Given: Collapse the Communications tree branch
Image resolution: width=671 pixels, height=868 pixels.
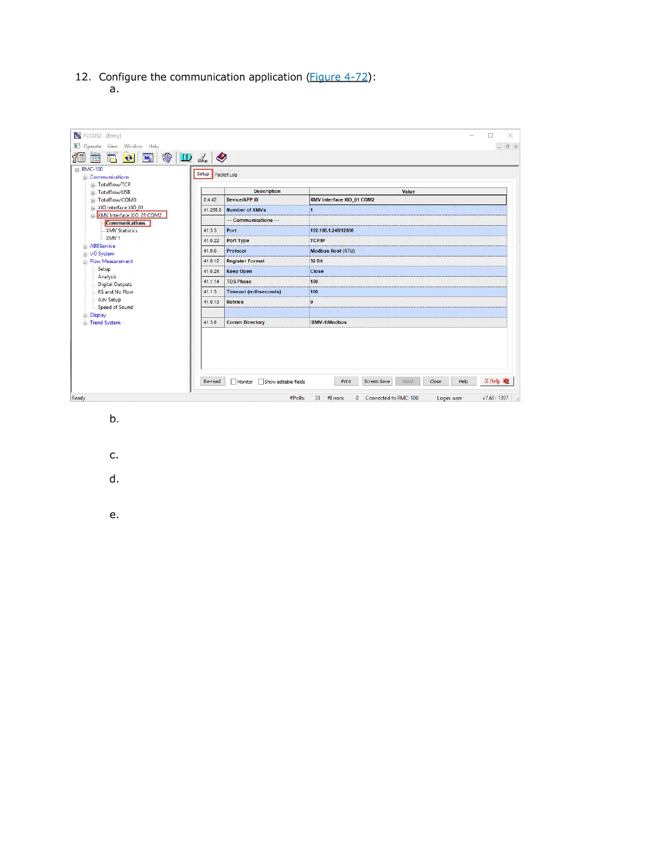Looking at the screenshot, I should click(86, 178).
